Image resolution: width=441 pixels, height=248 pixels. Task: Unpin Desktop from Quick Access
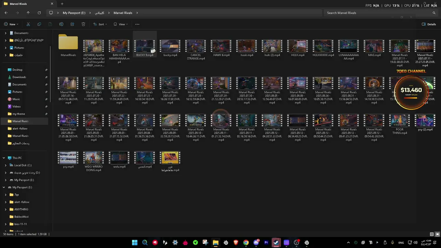tap(46, 70)
